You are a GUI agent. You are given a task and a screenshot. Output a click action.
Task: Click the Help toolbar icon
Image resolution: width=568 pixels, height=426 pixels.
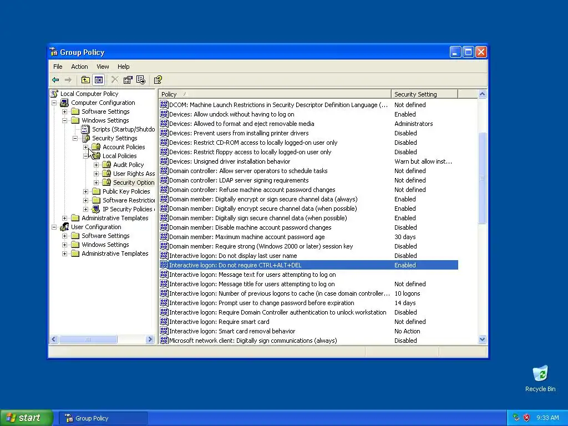click(158, 80)
